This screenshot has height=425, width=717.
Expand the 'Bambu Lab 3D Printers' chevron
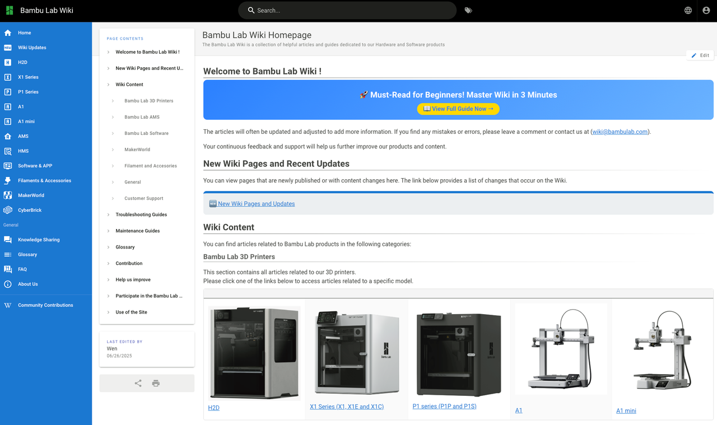click(113, 101)
